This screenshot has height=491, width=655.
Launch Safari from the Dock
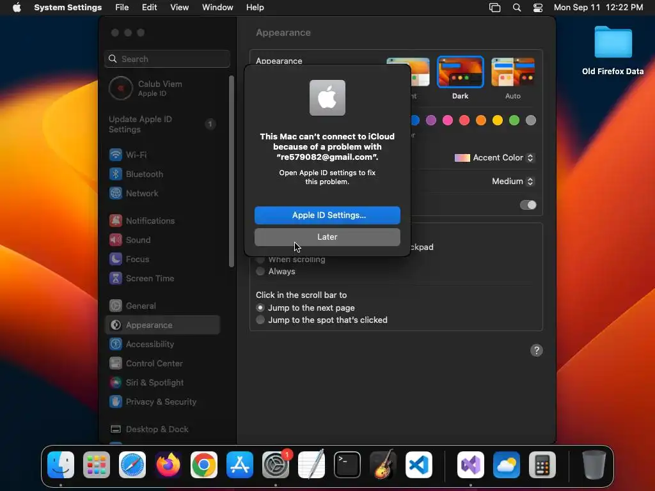click(132, 465)
